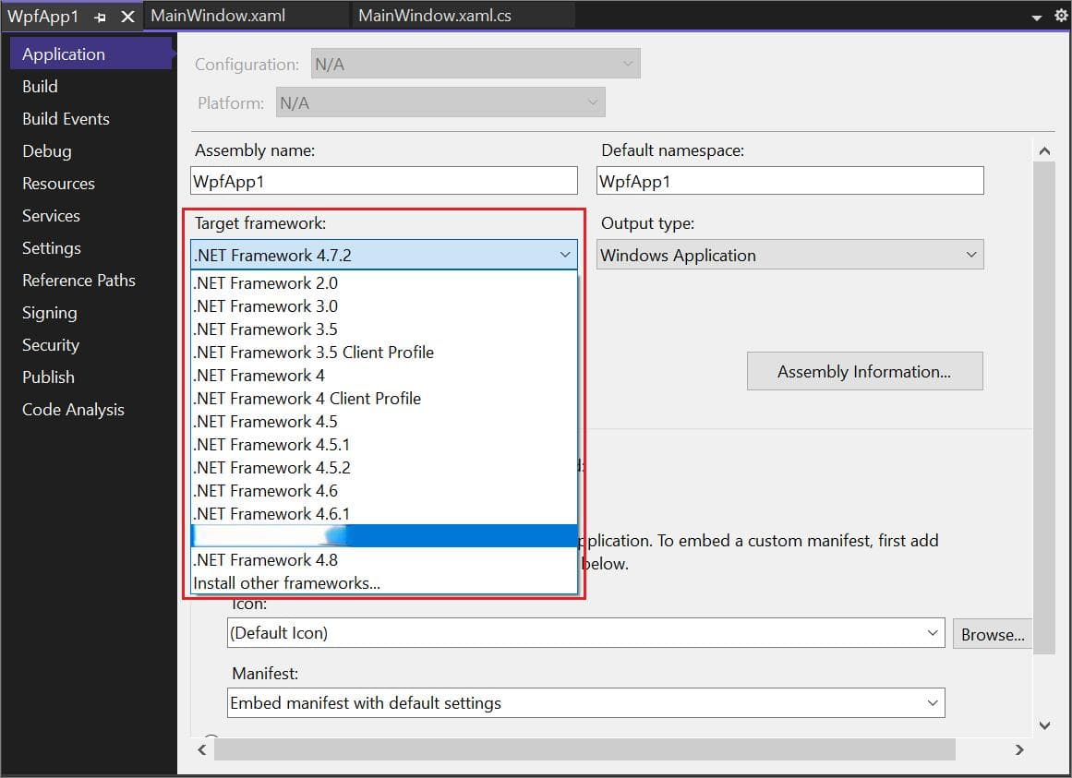The height and width of the screenshot is (778, 1072).
Task: Choose .NET Framework 3.5 option
Action: pyautogui.click(x=383, y=329)
